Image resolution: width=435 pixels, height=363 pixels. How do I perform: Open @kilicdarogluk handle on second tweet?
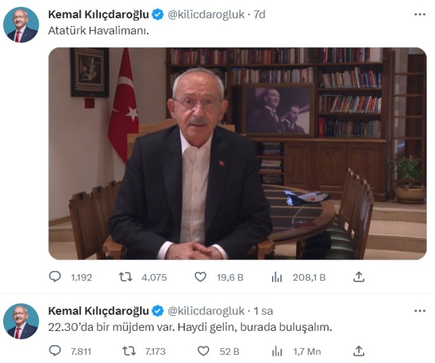[206, 311]
